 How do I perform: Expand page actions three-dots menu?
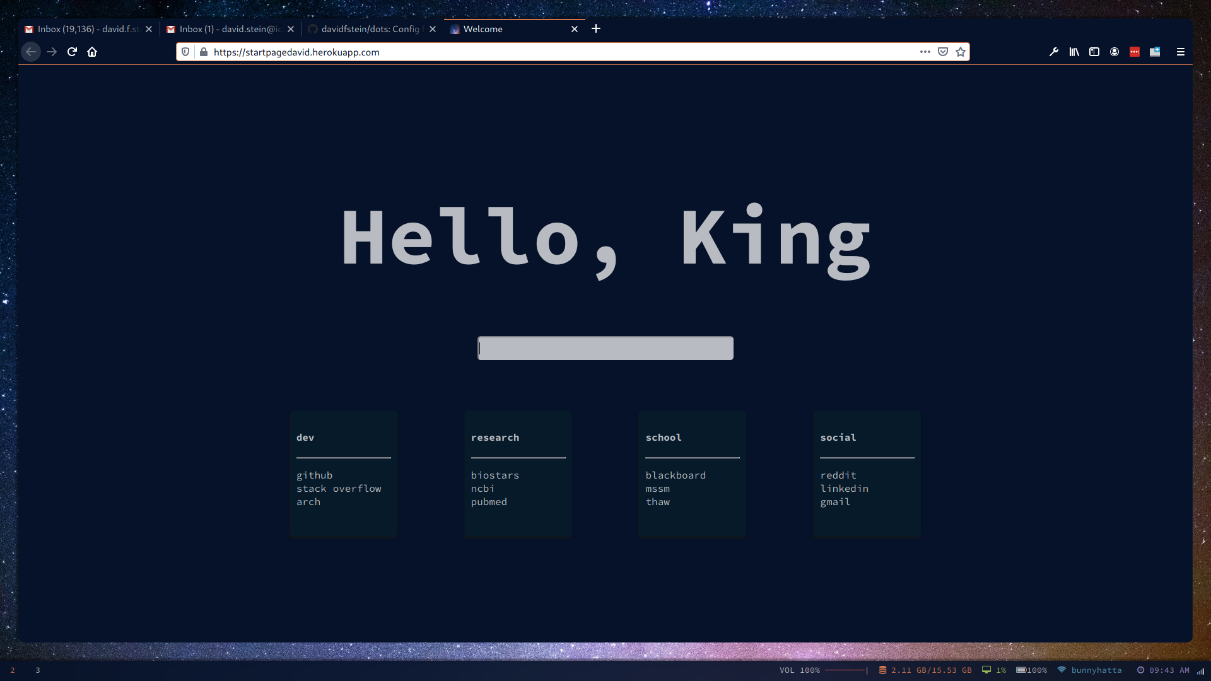tap(925, 52)
